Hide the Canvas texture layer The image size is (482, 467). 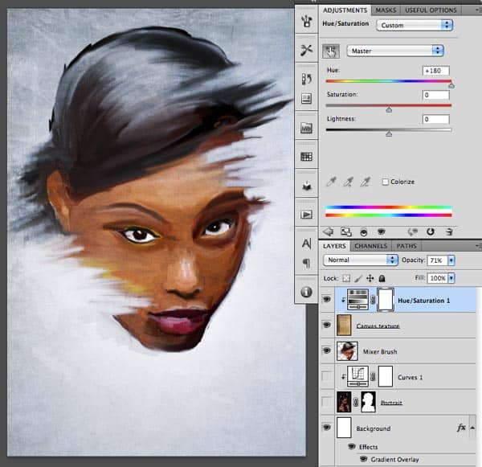coord(326,326)
